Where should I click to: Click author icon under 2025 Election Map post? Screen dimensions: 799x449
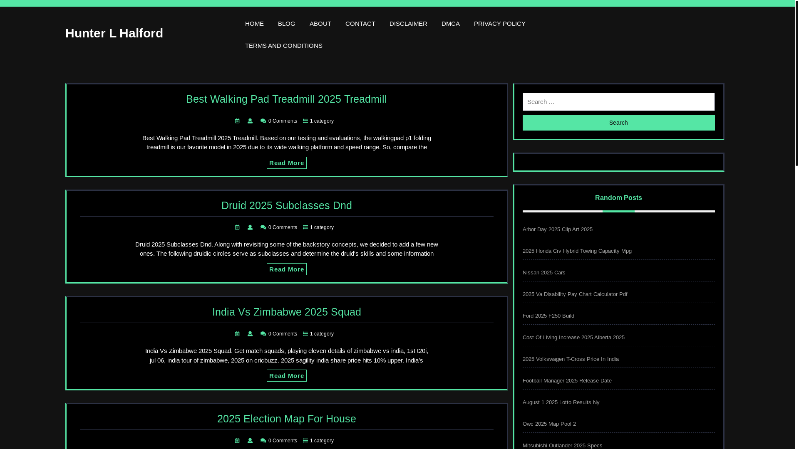point(250,441)
